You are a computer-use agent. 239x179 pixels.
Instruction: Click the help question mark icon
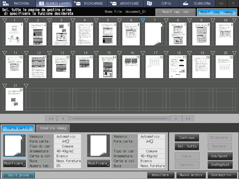[x=233, y=3]
